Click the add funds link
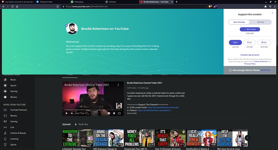The height and width of the screenshot is (150, 278). 265,70
